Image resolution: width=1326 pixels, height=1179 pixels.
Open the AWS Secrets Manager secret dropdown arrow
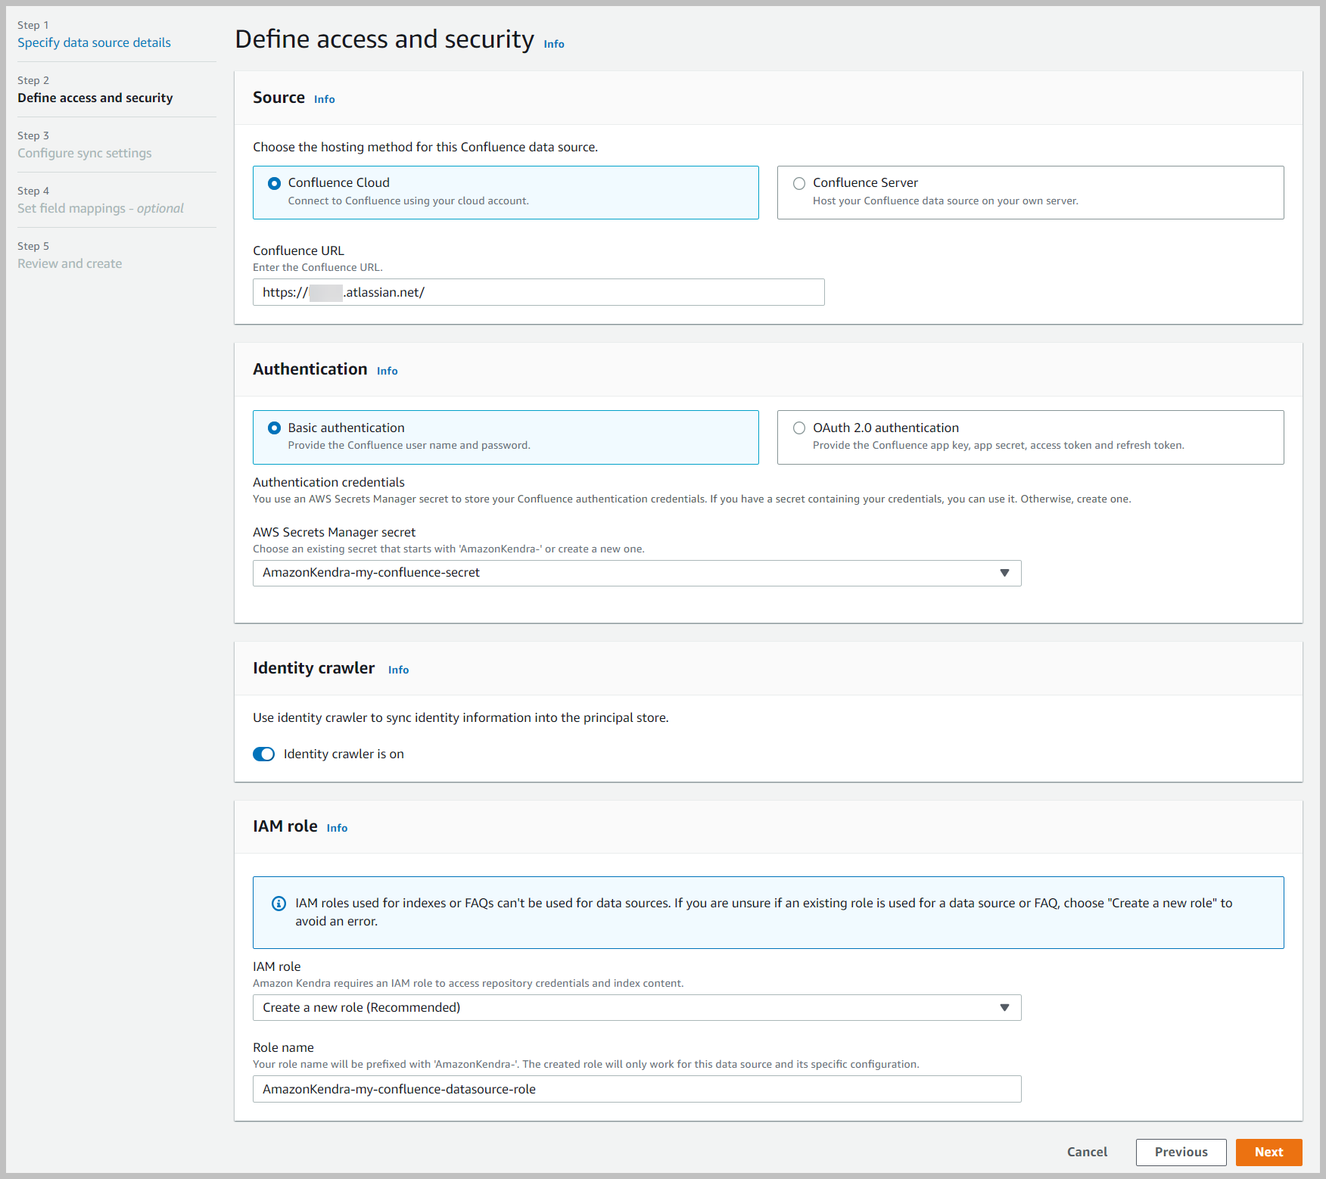click(x=1004, y=573)
